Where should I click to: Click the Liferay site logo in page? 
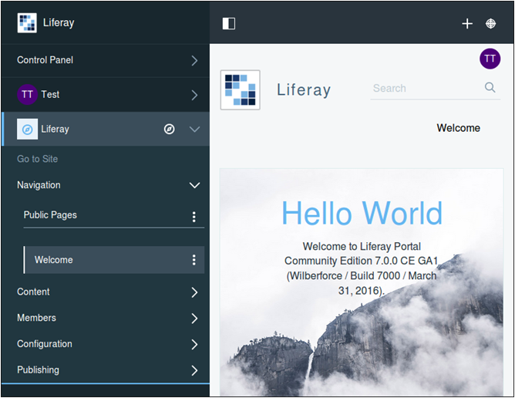[x=240, y=90]
